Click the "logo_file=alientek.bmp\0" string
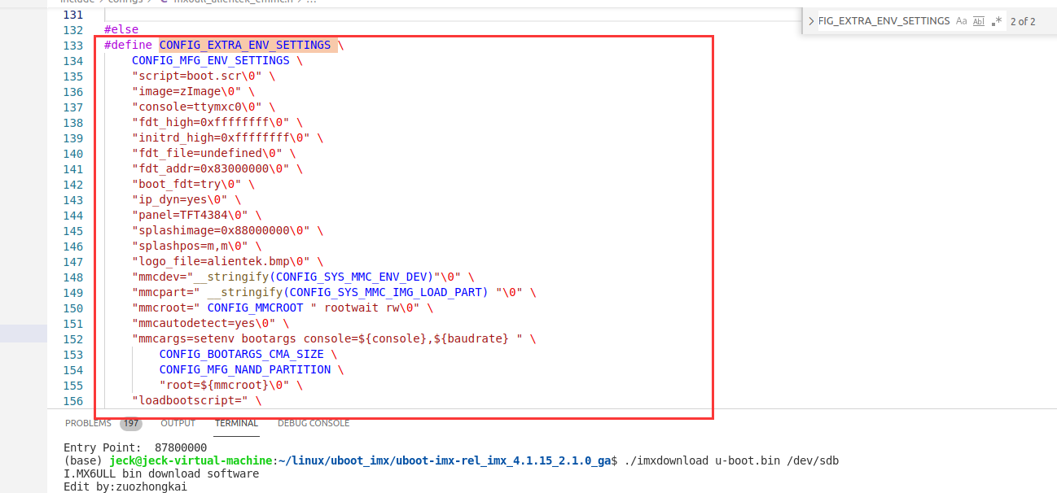The height and width of the screenshot is (493, 1057). (x=221, y=262)
